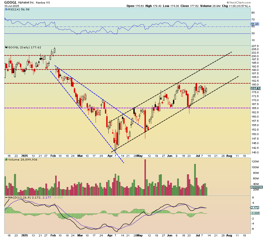This screenshot has width=263, height=238.
Task: Click the 140.0 bottom price axis label
Action: click(255, 153)
